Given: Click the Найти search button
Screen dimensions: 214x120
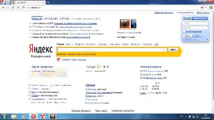Looking at the screenshot, I should [x=173, y=50].
